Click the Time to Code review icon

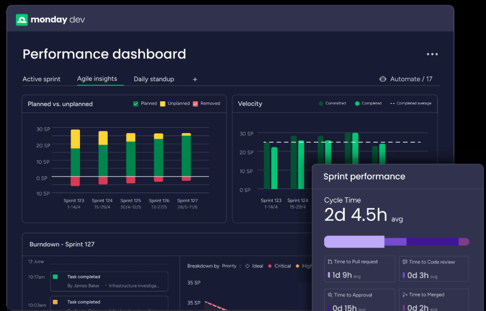click(404, 262)
